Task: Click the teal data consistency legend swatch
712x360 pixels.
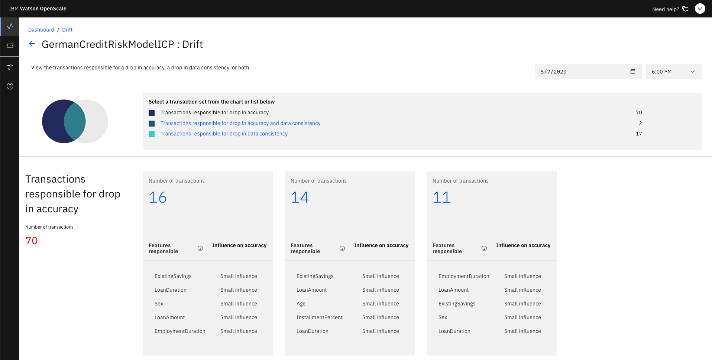Action: click(152, 134)
